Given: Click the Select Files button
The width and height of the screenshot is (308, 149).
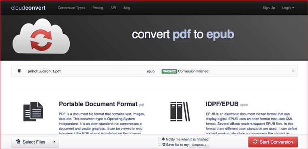Looking at the screenshot, I should click(x=31, y=142).
